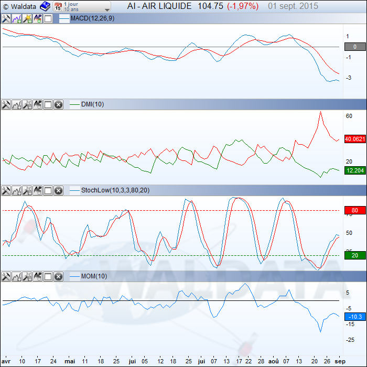Viewport: 367px width, 367px height.
Task: Close the StochLow indicator panel
Action: [x=59, y=190]
